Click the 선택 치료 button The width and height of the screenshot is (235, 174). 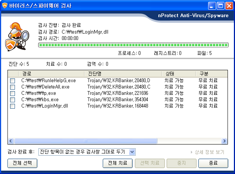point(150,163)
